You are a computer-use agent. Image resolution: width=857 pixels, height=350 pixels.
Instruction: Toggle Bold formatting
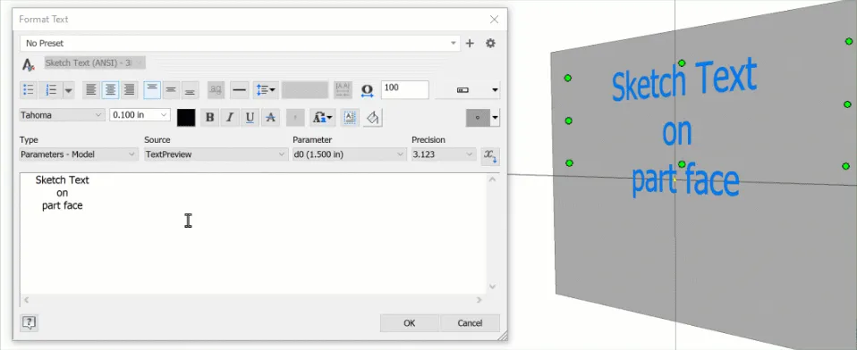(x=210, y=117)
